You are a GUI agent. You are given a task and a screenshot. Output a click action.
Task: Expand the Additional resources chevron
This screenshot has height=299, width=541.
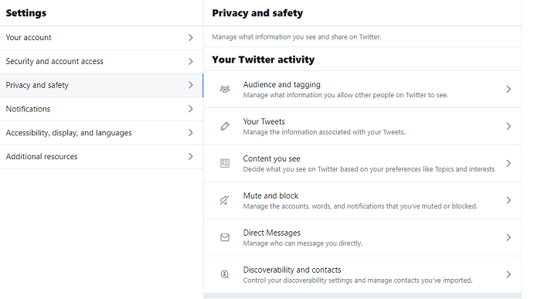coord(190,157)
